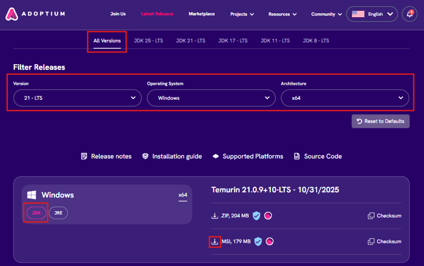Screen dimensions: 424x266
Task: Click the notification bell icon
Action: point(409,14)
